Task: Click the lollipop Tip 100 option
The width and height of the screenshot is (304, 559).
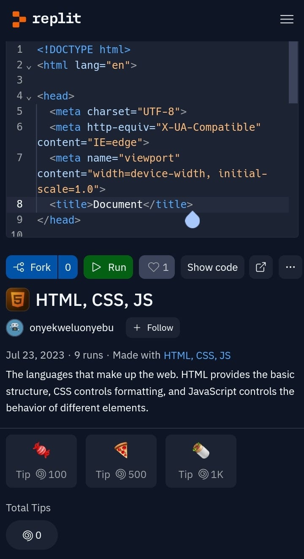Action: [x=41, y=461]
